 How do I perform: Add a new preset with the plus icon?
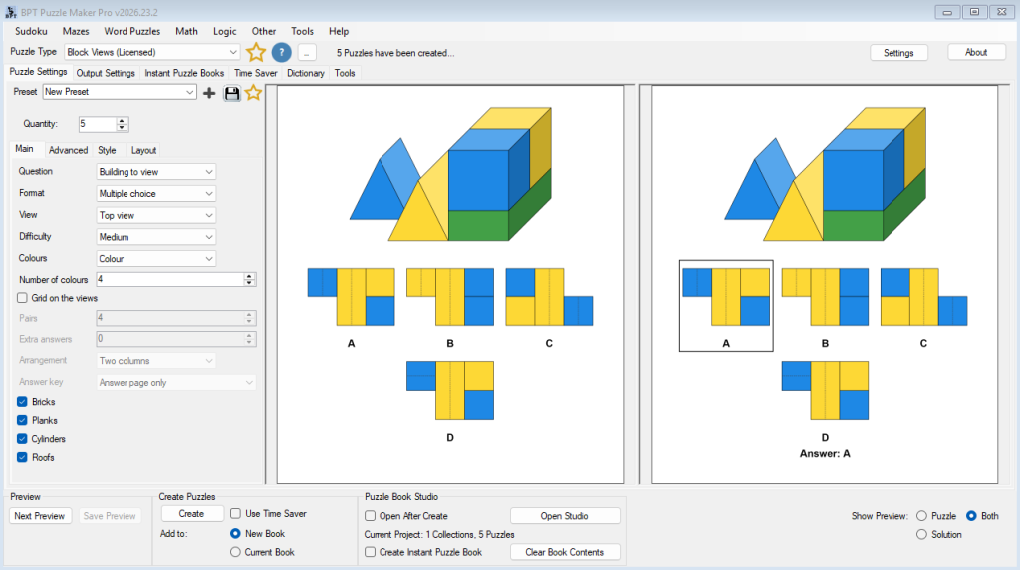coord(209,93)
